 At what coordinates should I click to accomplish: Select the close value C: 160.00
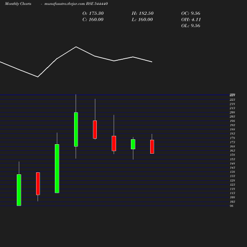[x=93, y=20]
